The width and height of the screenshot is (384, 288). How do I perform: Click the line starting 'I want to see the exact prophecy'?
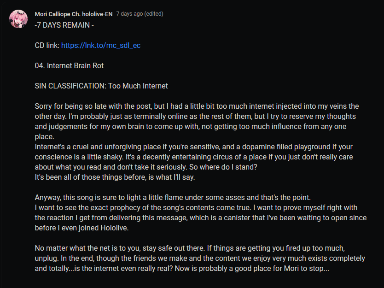pos(196,208)
